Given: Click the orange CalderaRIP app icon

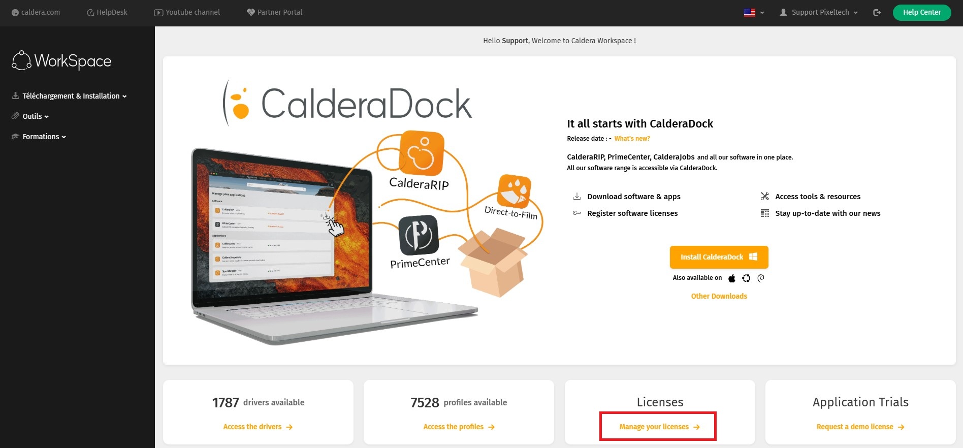Looking at the screenshot, I should tap(421, 153).
